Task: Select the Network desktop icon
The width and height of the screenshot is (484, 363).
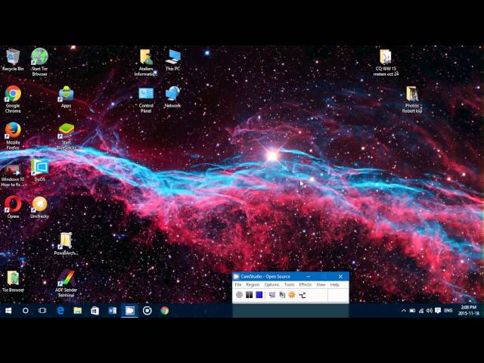Action: click(172, 97)
